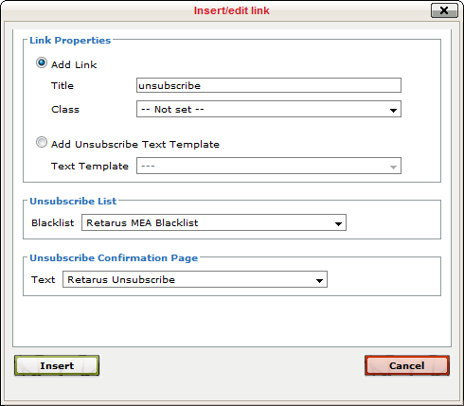Click the Blacklist label

[x=53, y=222]
